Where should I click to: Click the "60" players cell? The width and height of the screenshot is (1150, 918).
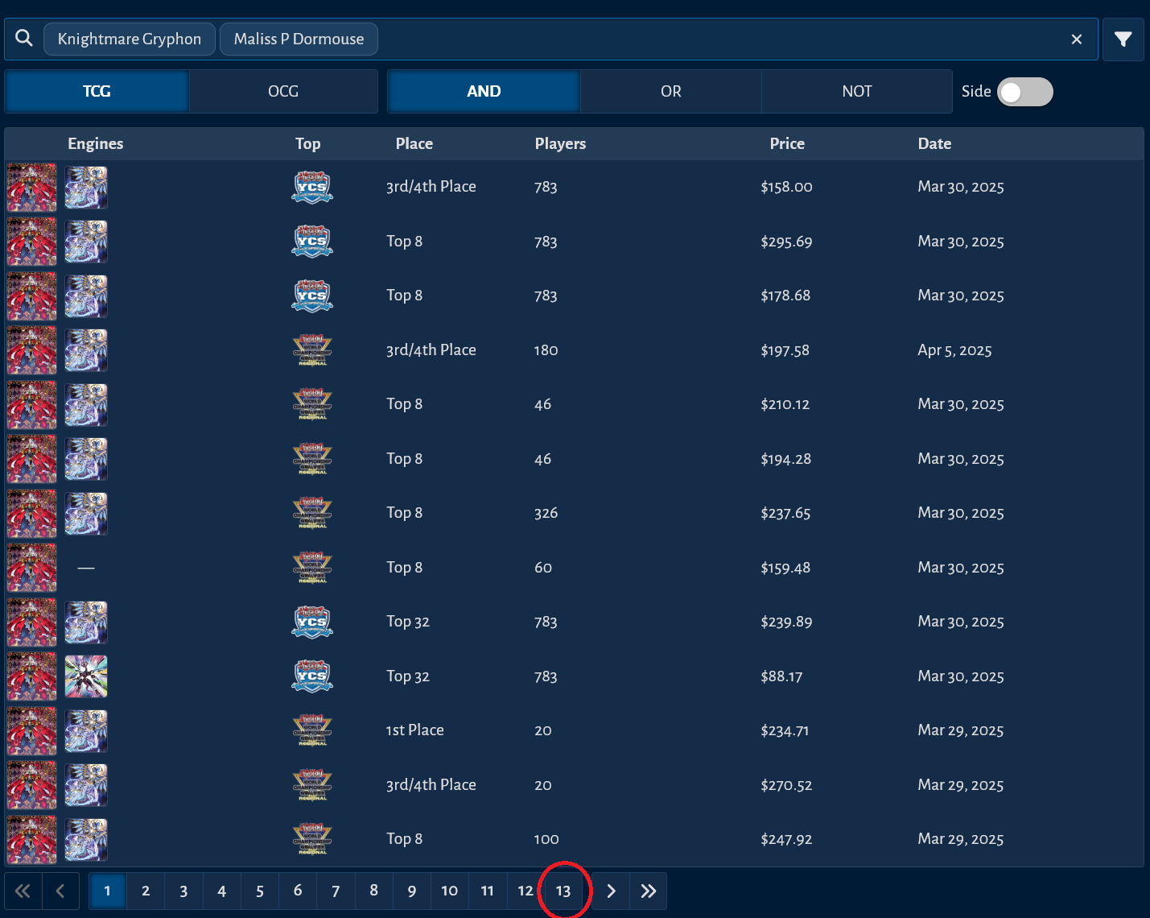[x=543, y=568]
